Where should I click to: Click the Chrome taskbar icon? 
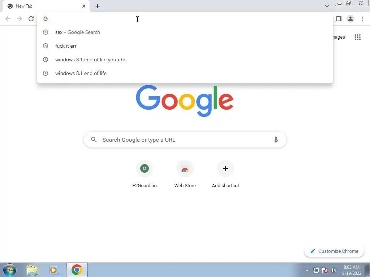point(77,270)
